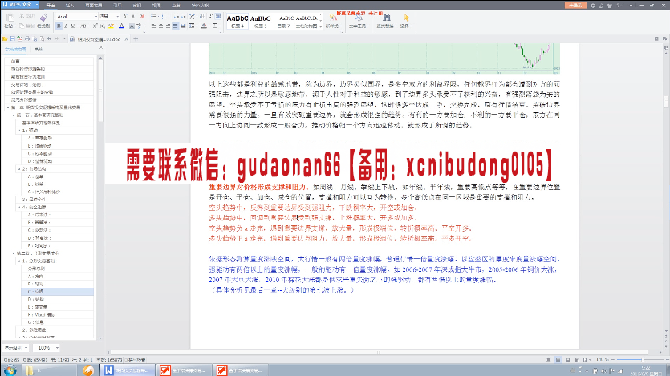Switch to the Review ribbon tab
The image size is (670, 376).
click(136, 6)
